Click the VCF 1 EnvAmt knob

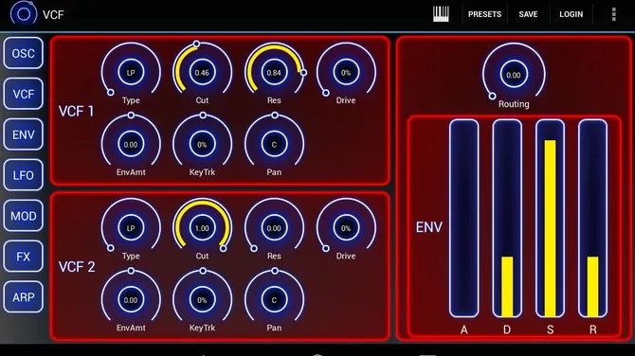(131, 144)
